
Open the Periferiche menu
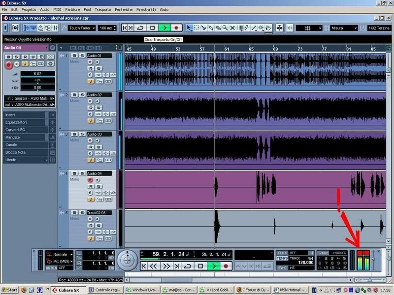coord(124,9)
